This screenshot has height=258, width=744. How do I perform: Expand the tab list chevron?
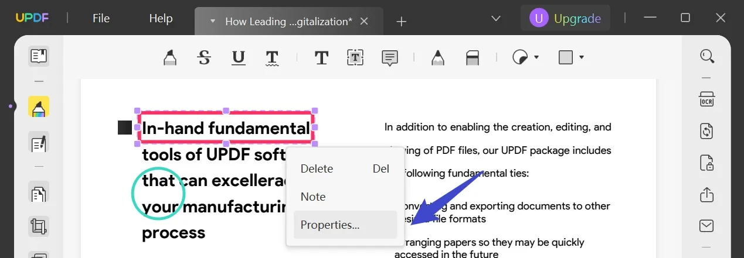pyautogui.click(x=496, y=19)
